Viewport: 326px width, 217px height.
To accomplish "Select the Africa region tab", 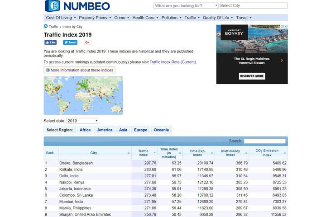I will point(85,130).
